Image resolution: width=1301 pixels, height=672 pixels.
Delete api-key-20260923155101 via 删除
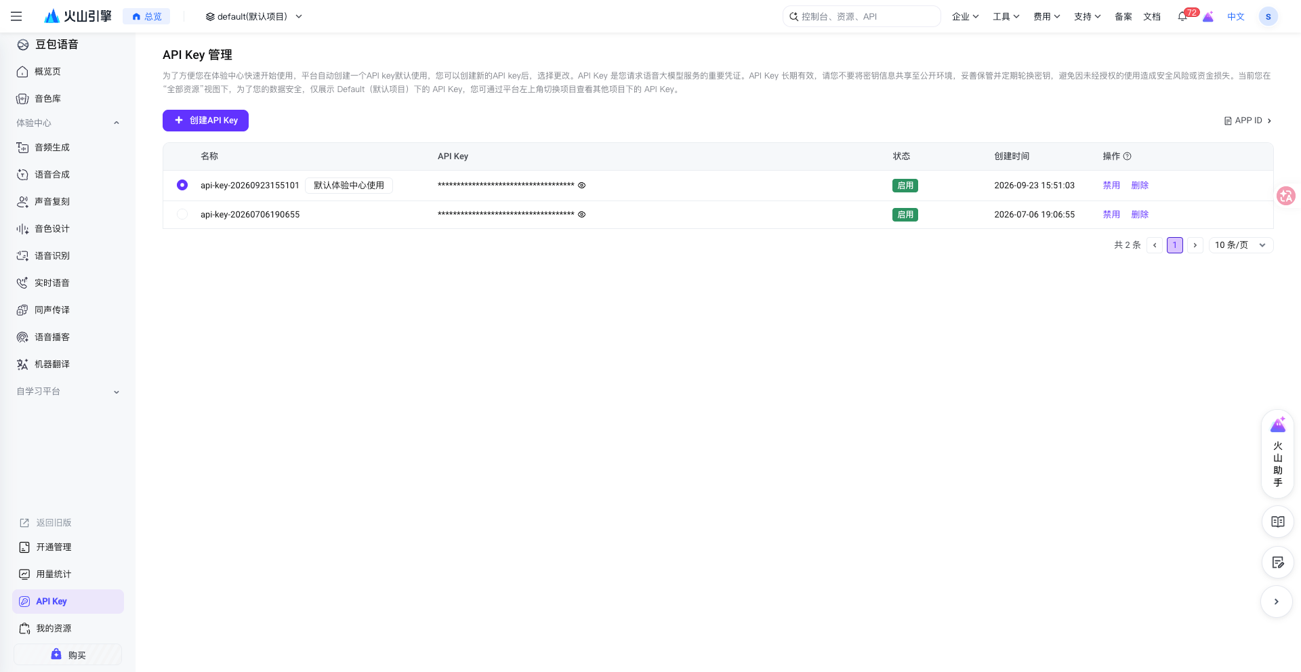(x=1140, y=185)
